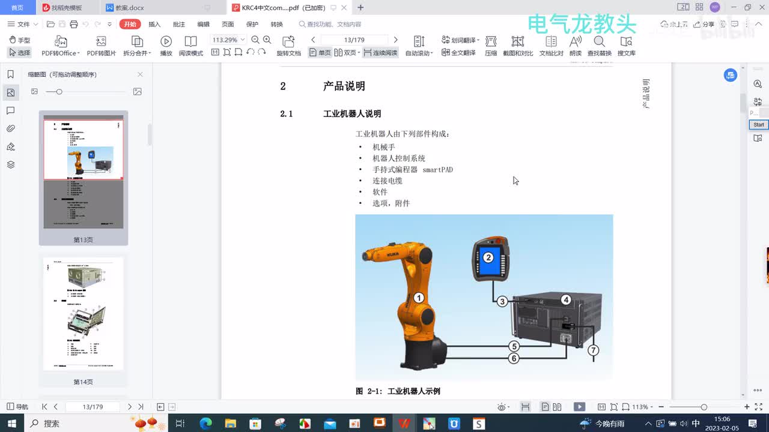Go to next page arrow in toolbar
The height and width of the screenshot is (432, 769).
tap(395, 40)
